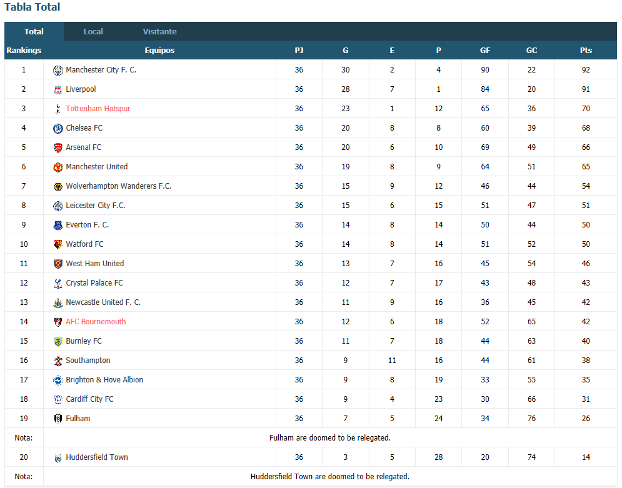Open the Wolverhampton Wanderers F.C. link
Image resolution: width=622 pixels, height=488 pixels.
point(119,186)
